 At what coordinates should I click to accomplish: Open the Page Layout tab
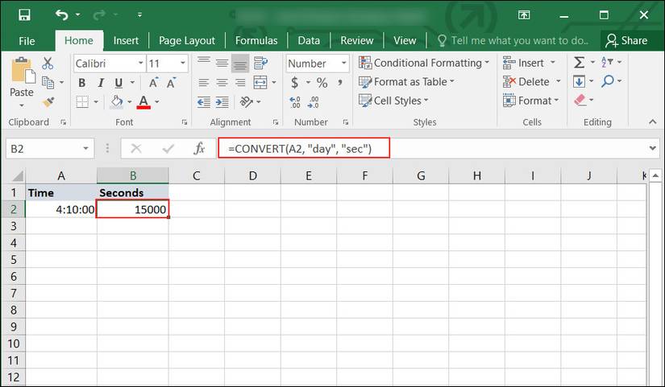(x=187, y=40)
